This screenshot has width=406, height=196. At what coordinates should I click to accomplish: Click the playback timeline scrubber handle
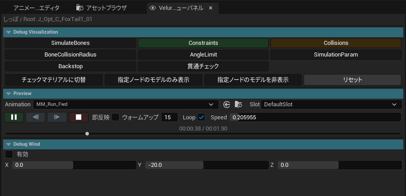click(x=87, y=134)
